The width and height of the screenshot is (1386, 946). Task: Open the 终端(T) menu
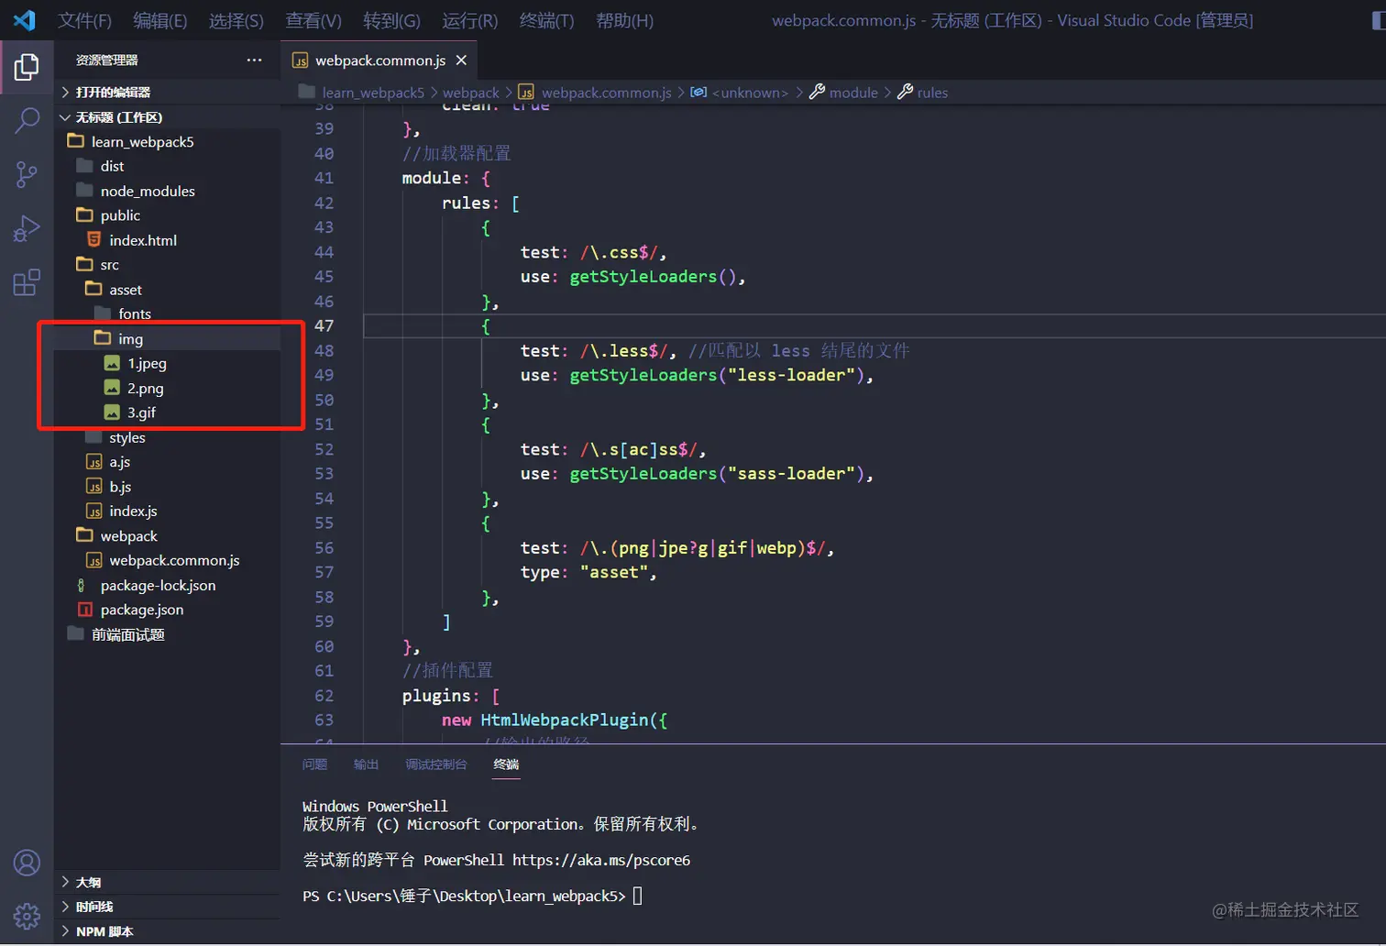pyautogui.click(x=546, y=20)
